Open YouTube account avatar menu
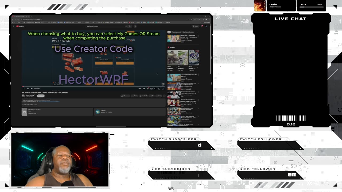The width and height of the screenshot is (342, 192). coord(206,26)
